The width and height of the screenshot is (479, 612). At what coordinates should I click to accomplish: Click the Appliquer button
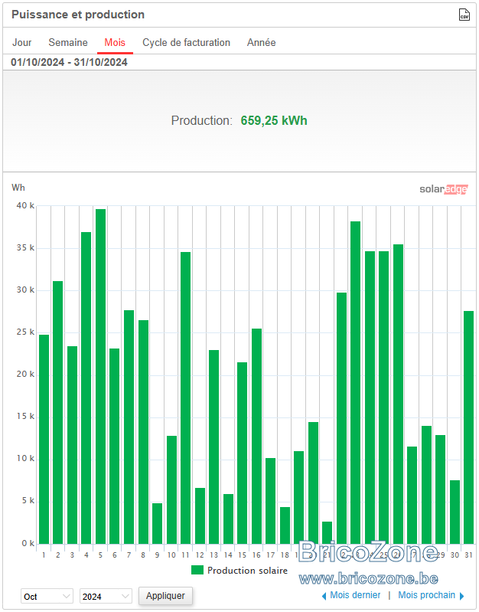point(165,596)
